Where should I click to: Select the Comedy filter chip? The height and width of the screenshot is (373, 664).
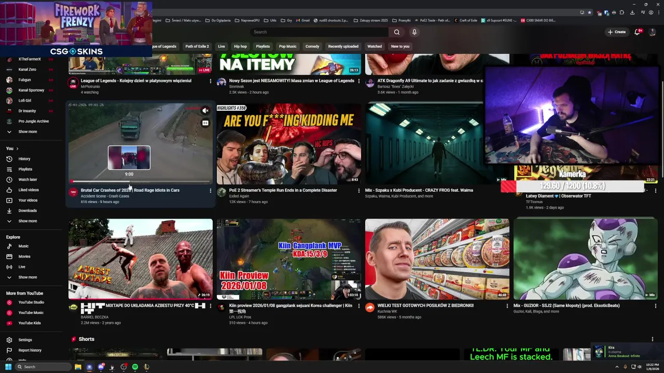click(312, 46)
